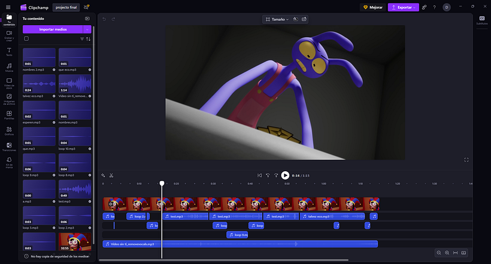This screenshot has height=264, width=491.
Task: Tick the select-all media checkbox
Action: pyautogui.click(x=26, y=39)
